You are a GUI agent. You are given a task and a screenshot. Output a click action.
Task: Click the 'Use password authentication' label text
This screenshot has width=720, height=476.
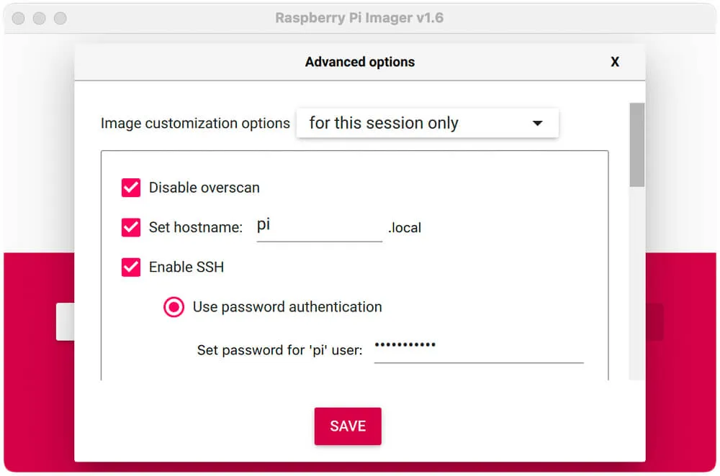(287, 307)
